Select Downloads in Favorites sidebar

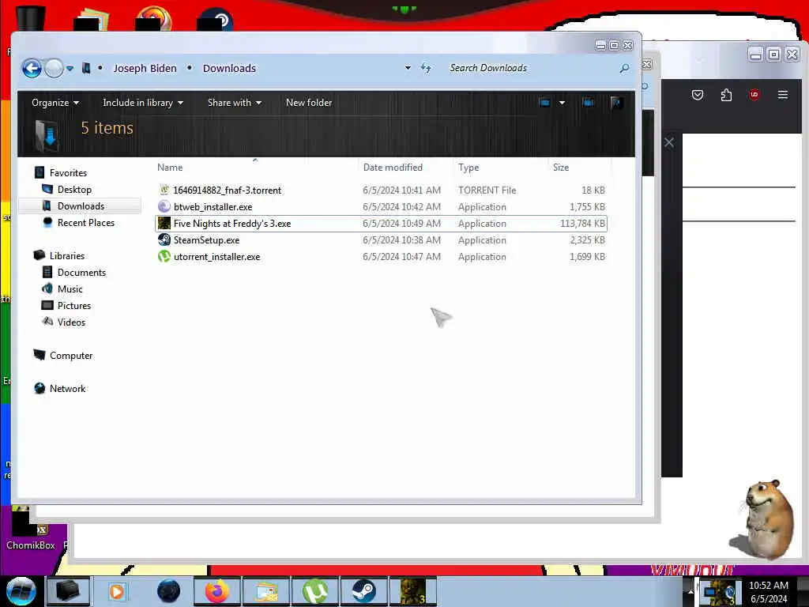pyautogui.click(x=81, y=206)
